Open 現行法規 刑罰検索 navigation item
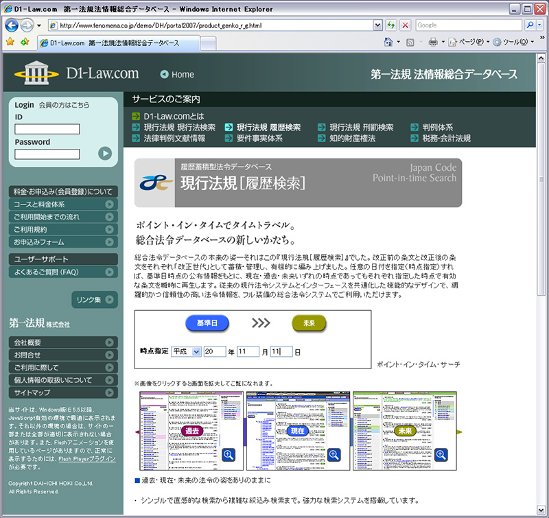Screen dimensions: 549x518 point(355,128)
